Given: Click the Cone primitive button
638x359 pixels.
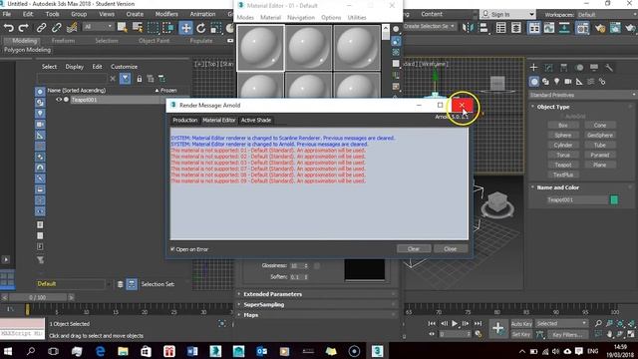Looking at the screenshot, I should (x=600, y=126).
